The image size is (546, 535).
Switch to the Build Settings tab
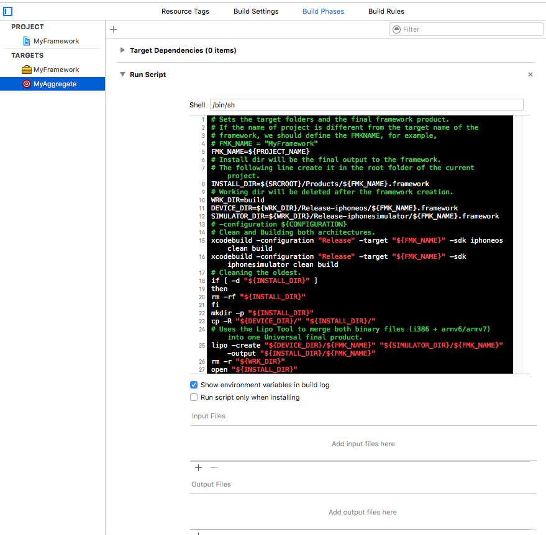pyautogui.click(x=255, y=11)
